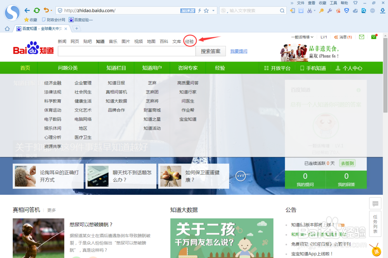Click the orange undo-close-tab arrow icon
The height and width of the screenshot is (258, 388).
point(46,10)
